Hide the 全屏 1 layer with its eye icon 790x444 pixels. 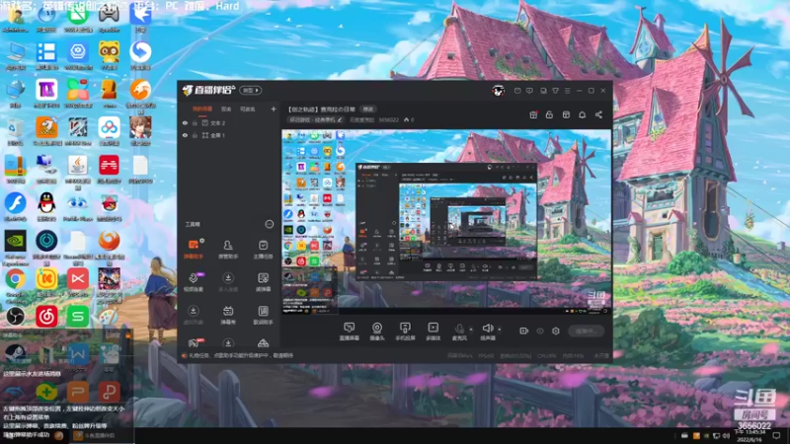pyautogui.click(x=185, y=135)
